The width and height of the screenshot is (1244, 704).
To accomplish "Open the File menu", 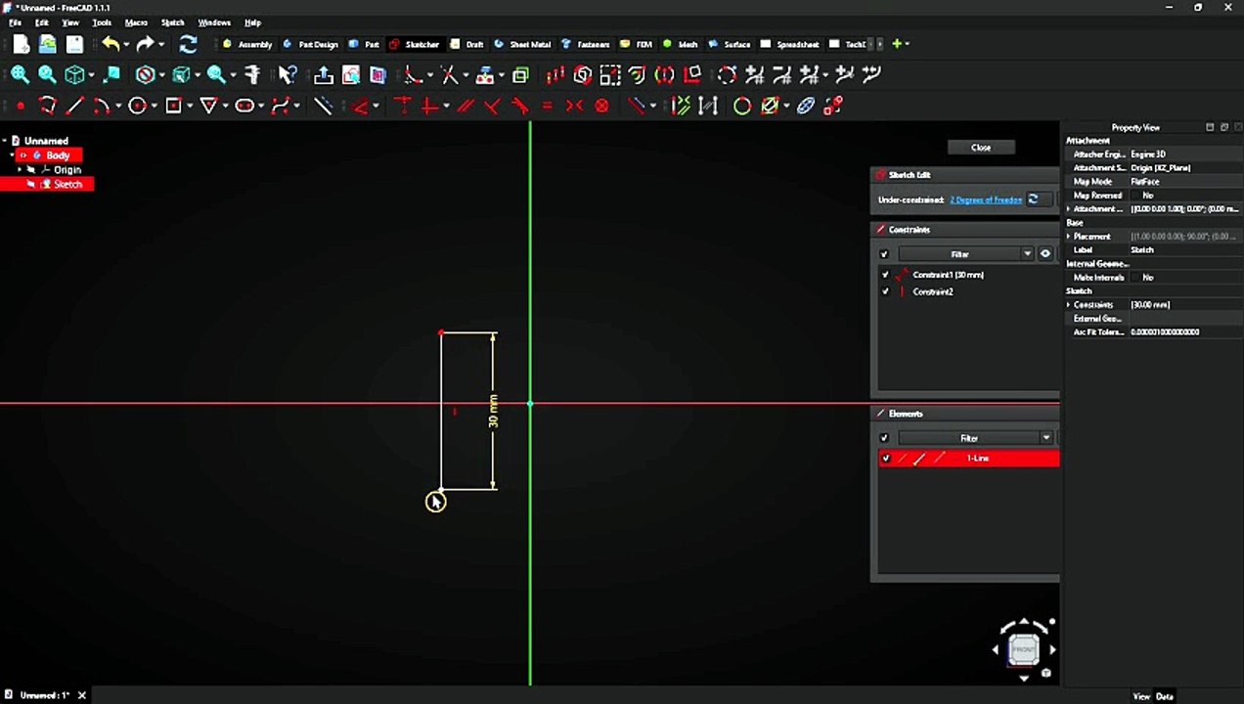I will coord(15,22).
